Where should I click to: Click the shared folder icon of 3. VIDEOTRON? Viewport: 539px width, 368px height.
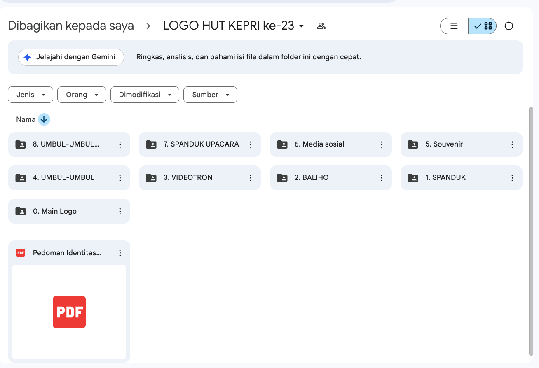tap(151, 178)
